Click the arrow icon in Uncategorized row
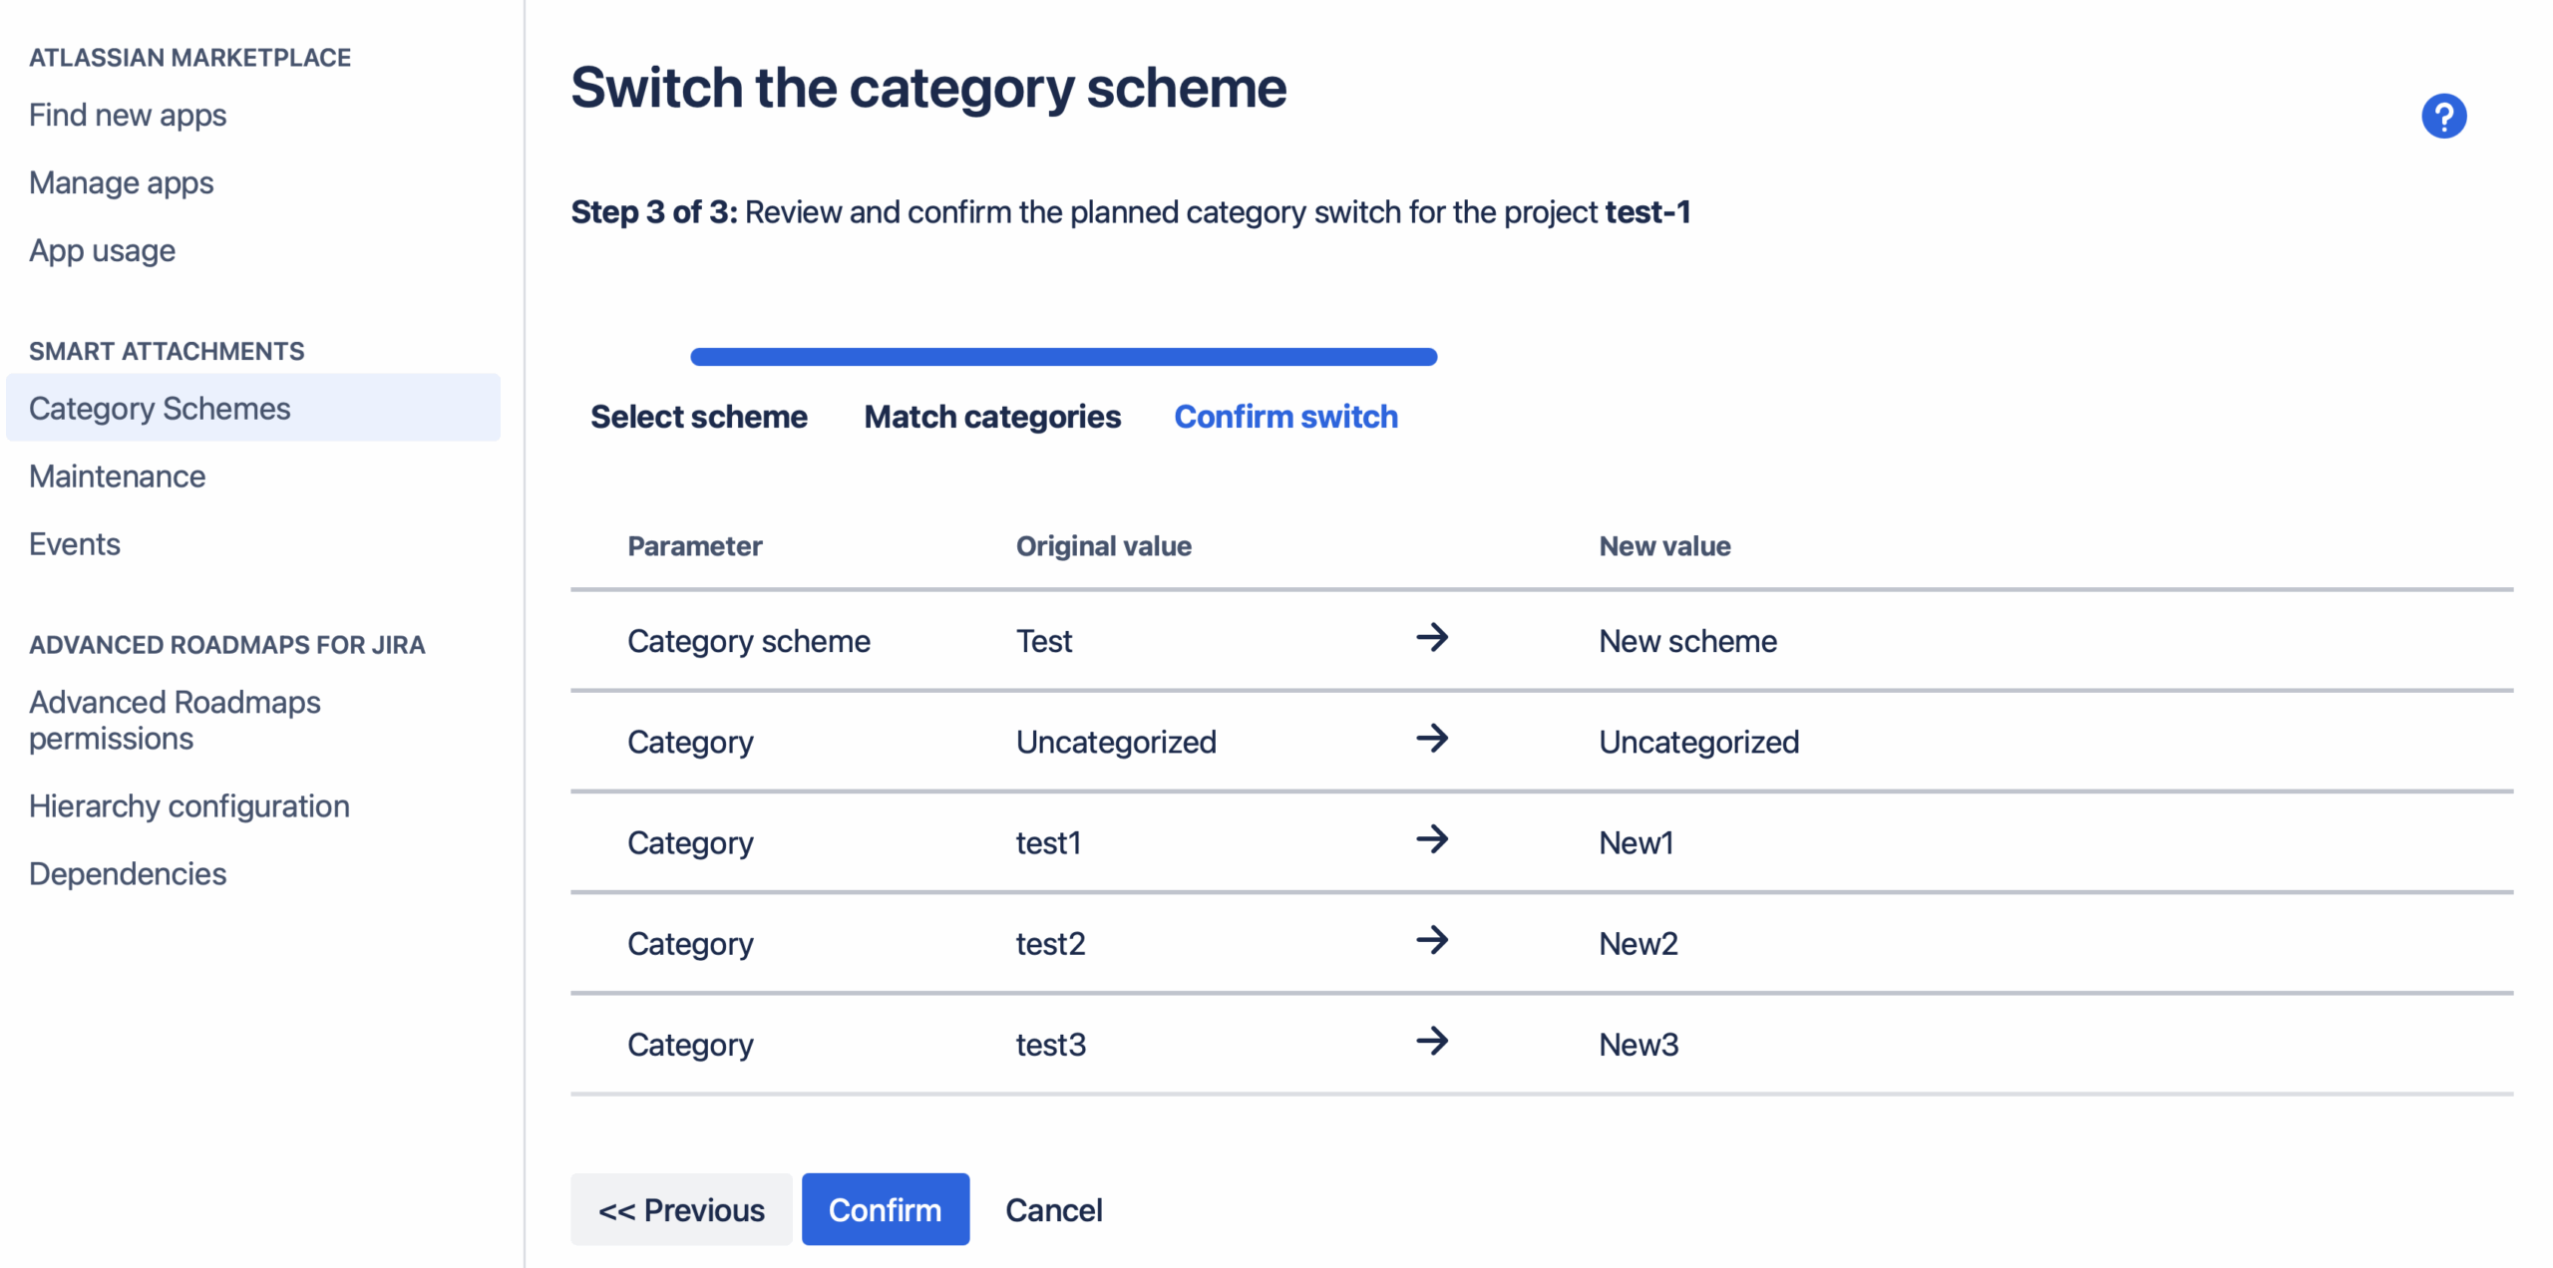2553x1268 pixels. point(1432,739)
